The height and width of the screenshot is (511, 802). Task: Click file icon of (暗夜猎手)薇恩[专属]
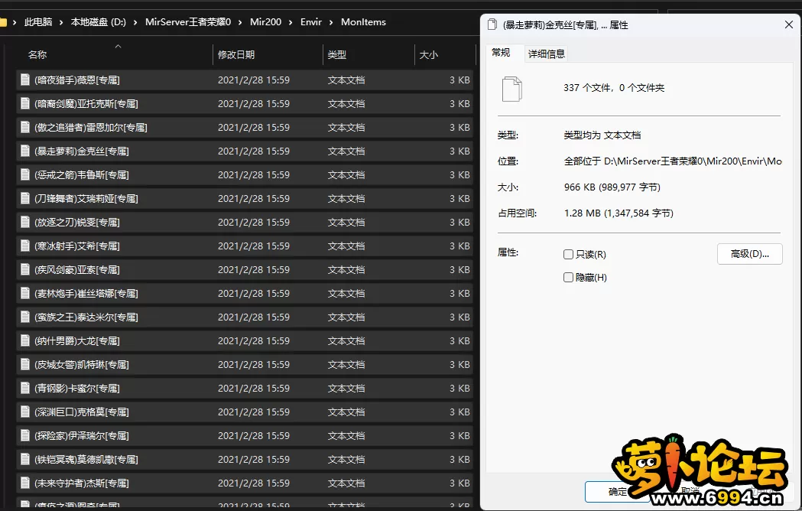24,80
